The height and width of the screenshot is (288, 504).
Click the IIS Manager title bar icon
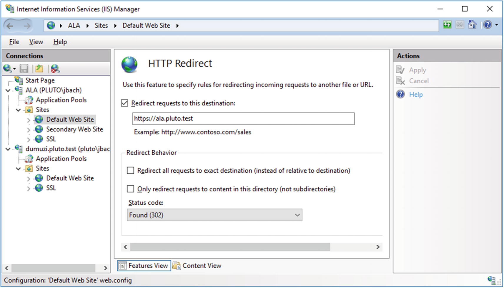tap(10, 9)
